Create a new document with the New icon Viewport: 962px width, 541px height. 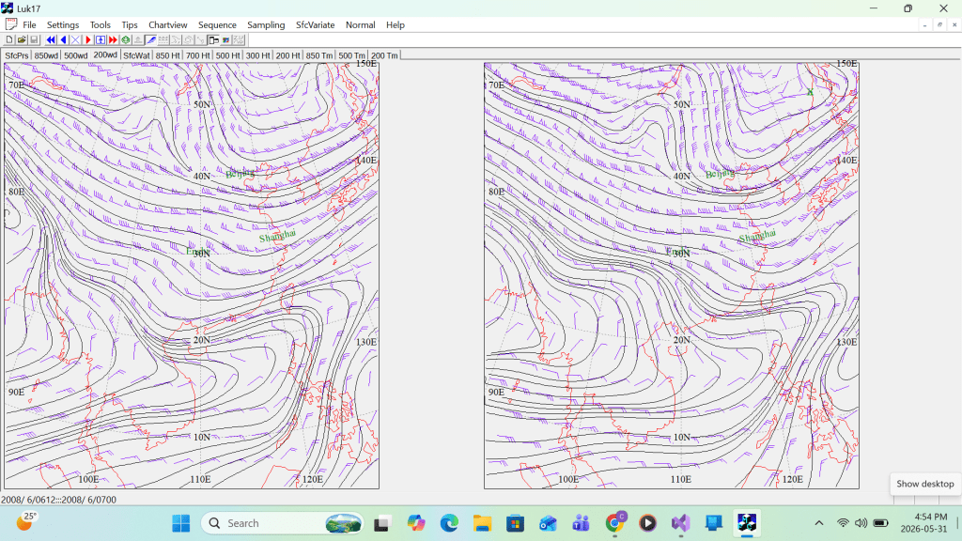9,39
